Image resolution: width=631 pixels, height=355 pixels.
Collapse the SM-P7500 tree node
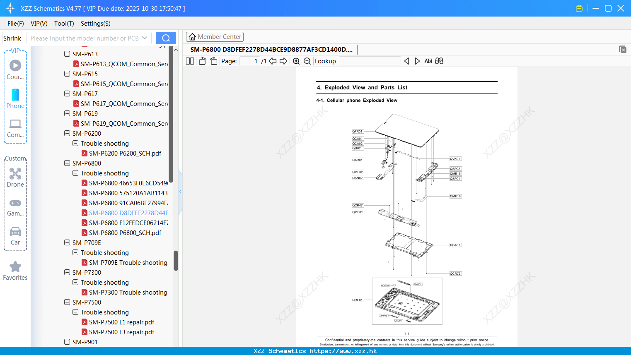pyautogui.click(x=67, y=302)
